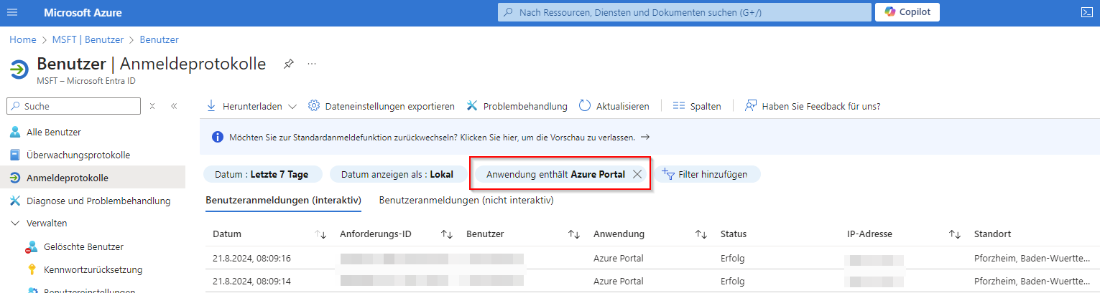The image size is (1100, 293).
Task: Open the Azure portal hamburger menu
Action: (13, 13)
